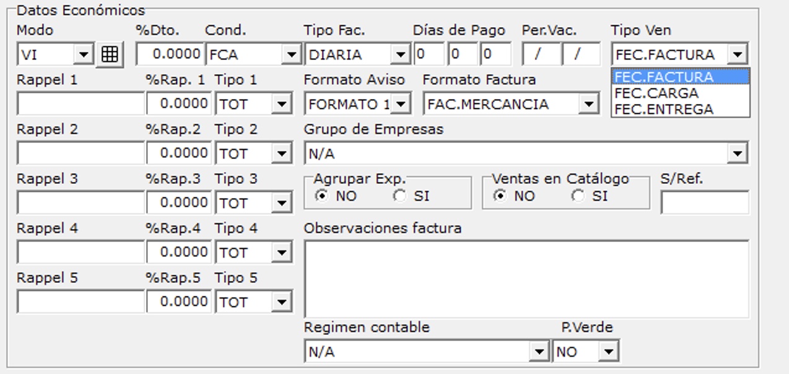Open the Formato Factura dropdown
The height and width of the screenshot is (374, 789).
pos(588,104)
